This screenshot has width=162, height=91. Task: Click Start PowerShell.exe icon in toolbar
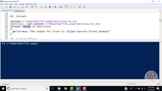pyautogui.click(x=61, y=7)
